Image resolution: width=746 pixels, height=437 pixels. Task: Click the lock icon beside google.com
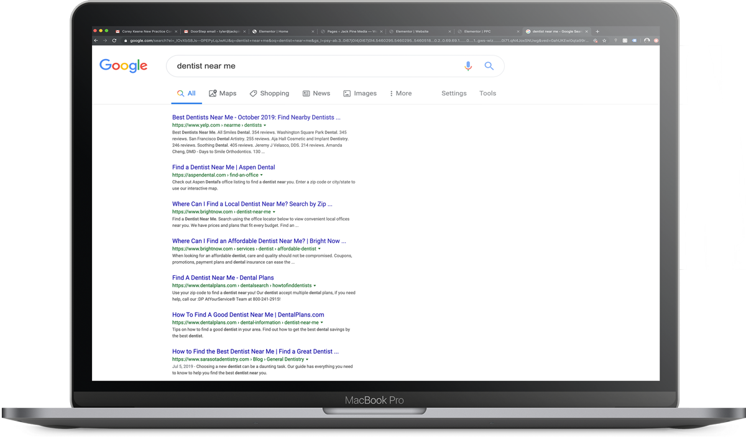click(x=126, y=40)
